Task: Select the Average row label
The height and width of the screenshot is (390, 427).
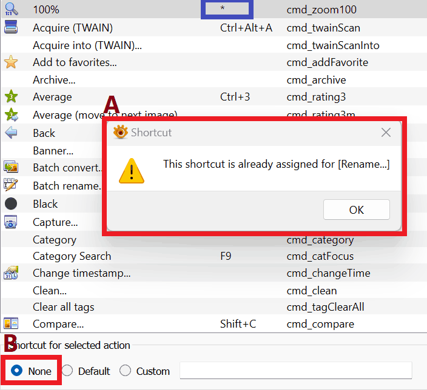Action: tap(52, 97)
